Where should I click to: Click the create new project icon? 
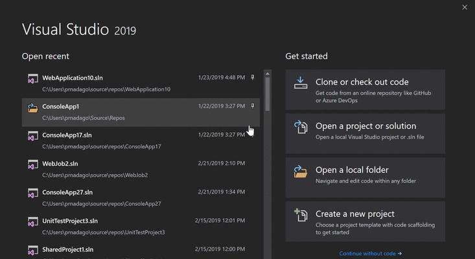click(301, 215)
